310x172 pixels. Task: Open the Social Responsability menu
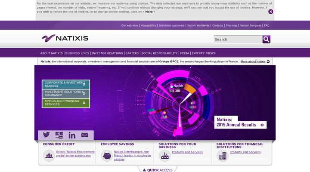(x=159, y=53)
